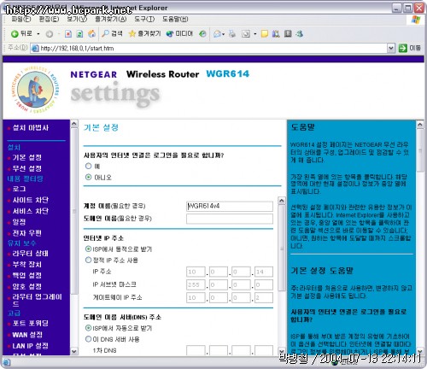Open the Media (미디어) toolbar button
The width and height of the screenshot is (427, 369).
click(x=179, y=34)
